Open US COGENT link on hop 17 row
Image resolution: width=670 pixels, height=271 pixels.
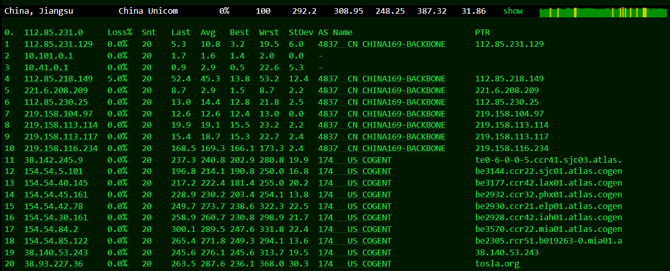coord(370,229)
